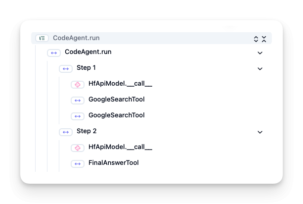This screenshot has width=303, height=204.
Task: Collapse Step 1 with its chevron
Action: 260,69
